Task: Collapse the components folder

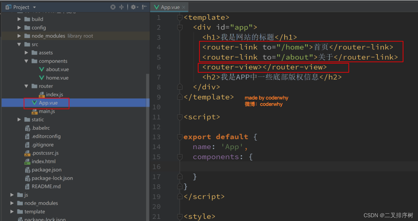Action: 26,61
